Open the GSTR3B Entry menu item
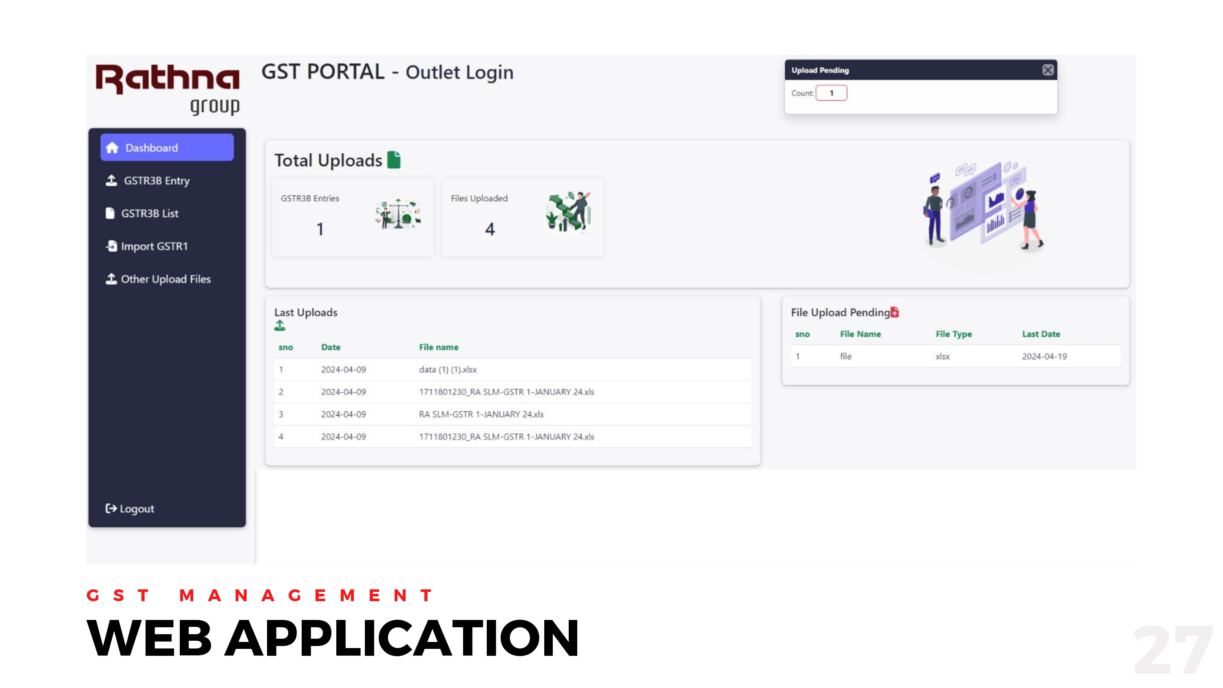1223x688 pixels. [x=157, y=181]
